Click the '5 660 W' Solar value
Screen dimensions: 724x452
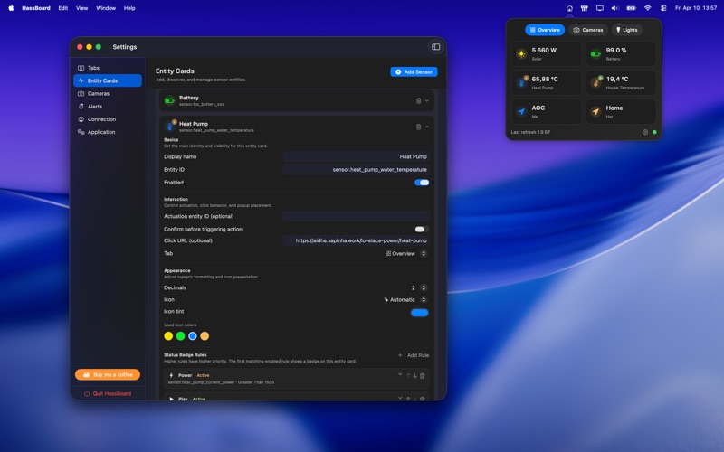pos(544,51)
